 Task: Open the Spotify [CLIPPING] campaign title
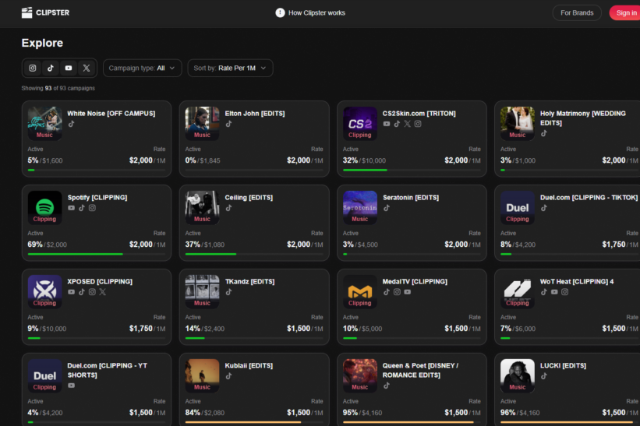tap(97, 197)
